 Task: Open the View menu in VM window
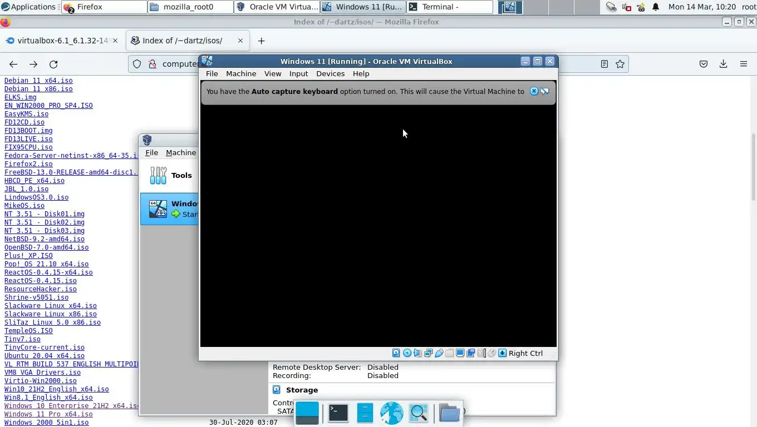(273, 73)
